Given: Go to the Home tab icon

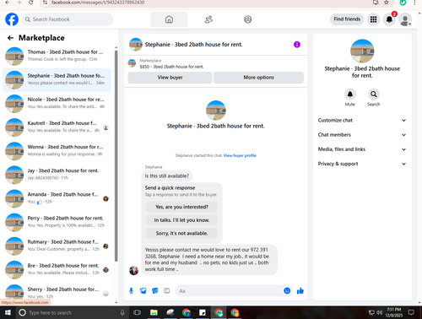Looking at the screenshot, I should [x=169, y=19].
